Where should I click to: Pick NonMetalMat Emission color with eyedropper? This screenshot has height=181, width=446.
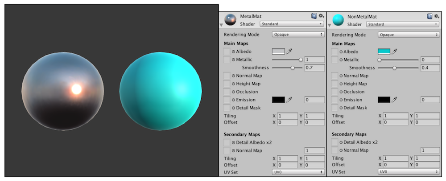pyautogui.click(x=395, y=100)
